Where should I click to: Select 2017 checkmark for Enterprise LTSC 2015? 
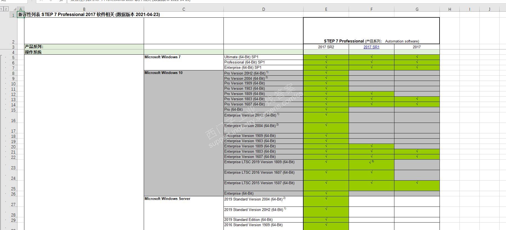pyautogui.click(x=417, y=186)
